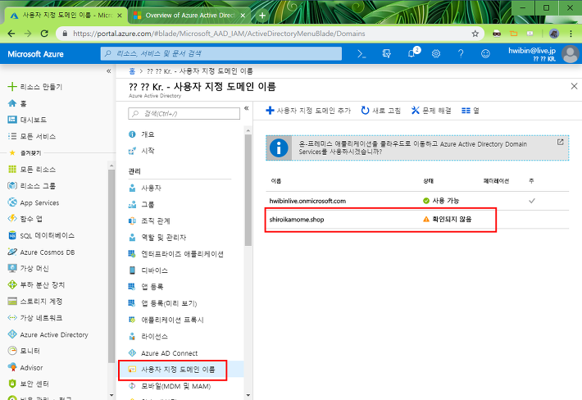Image resolution: width=582 pixels, height=400 pixels.
Task: Open 모니터 in sidebar
Action: [24, 351]
